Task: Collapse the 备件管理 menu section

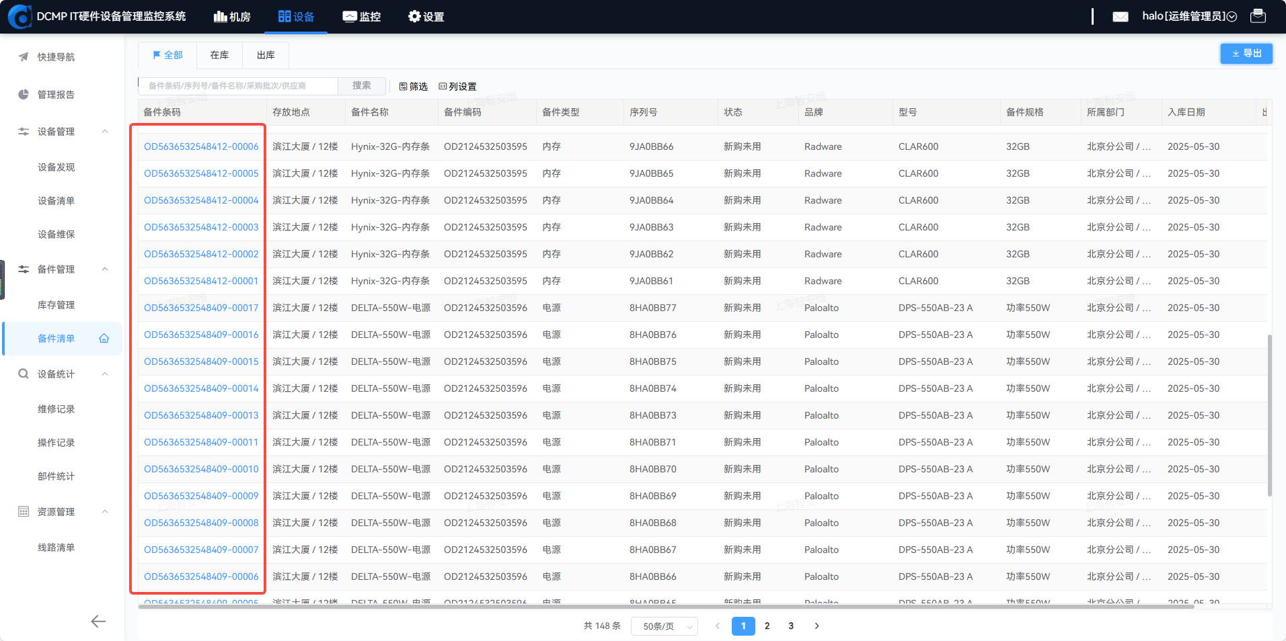Action: click(x=105, y=269)
